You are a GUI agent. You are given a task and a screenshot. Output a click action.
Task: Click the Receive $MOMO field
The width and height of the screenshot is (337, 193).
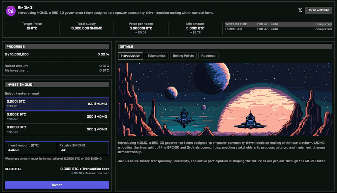[83, 150]
